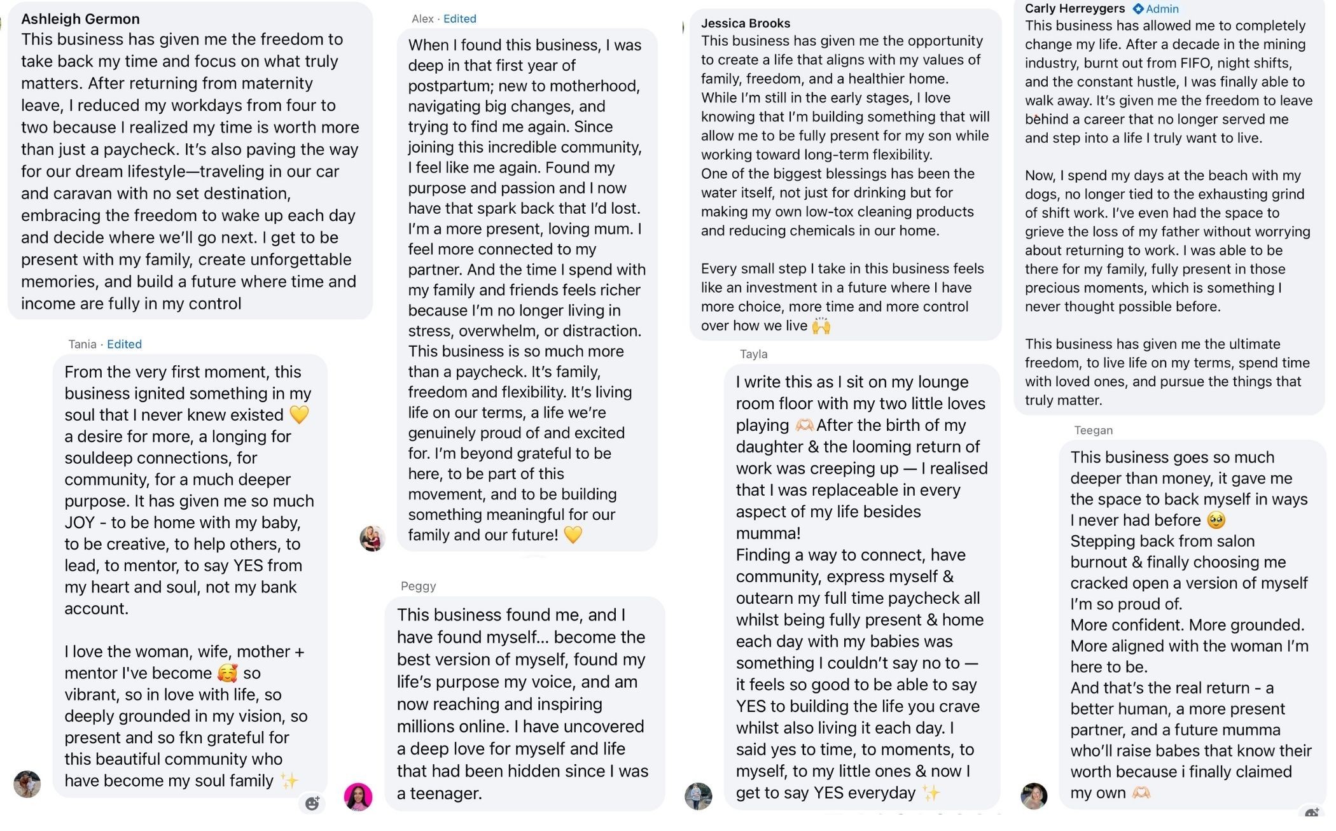Click Admin badge next to Carly Herreygers
The height and width of the screenshot is (831, 1336).
[x=1156, y=9]
